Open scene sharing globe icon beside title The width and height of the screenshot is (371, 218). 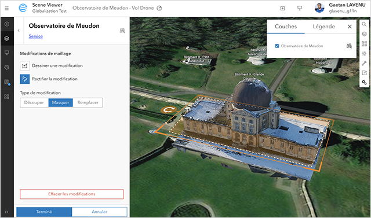(159, 8)
